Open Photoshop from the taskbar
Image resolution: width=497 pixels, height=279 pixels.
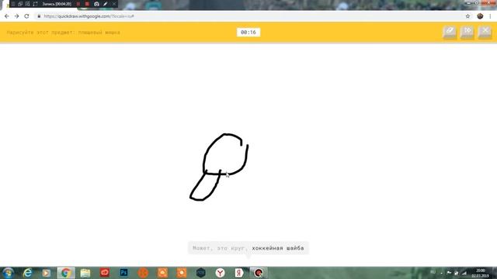[x=123, y=273]
